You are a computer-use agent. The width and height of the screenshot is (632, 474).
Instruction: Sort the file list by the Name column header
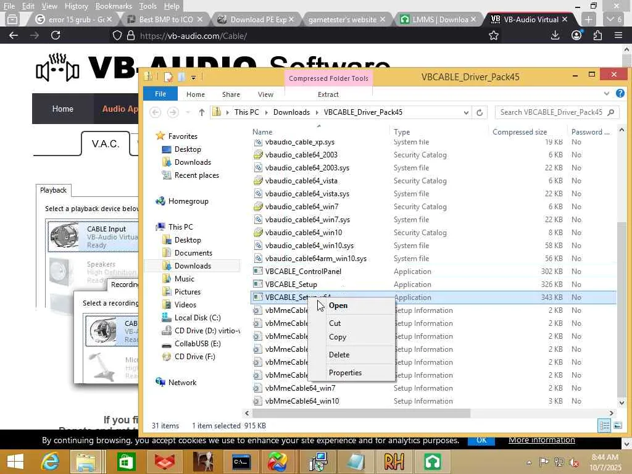click(x=262, y=132)
